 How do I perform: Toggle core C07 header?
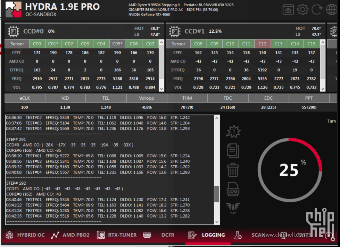pyautogui.click(x=150, y=44)
